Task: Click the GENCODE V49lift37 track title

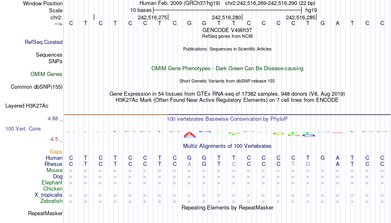Action: 227,30
